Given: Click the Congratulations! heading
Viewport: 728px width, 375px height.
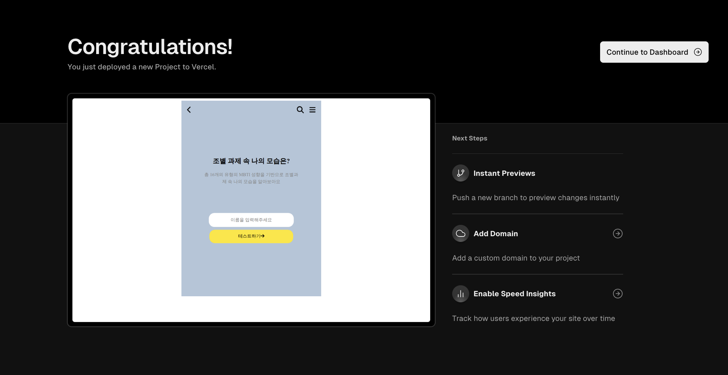Looking at the screenshot, I should pos(150,47).
